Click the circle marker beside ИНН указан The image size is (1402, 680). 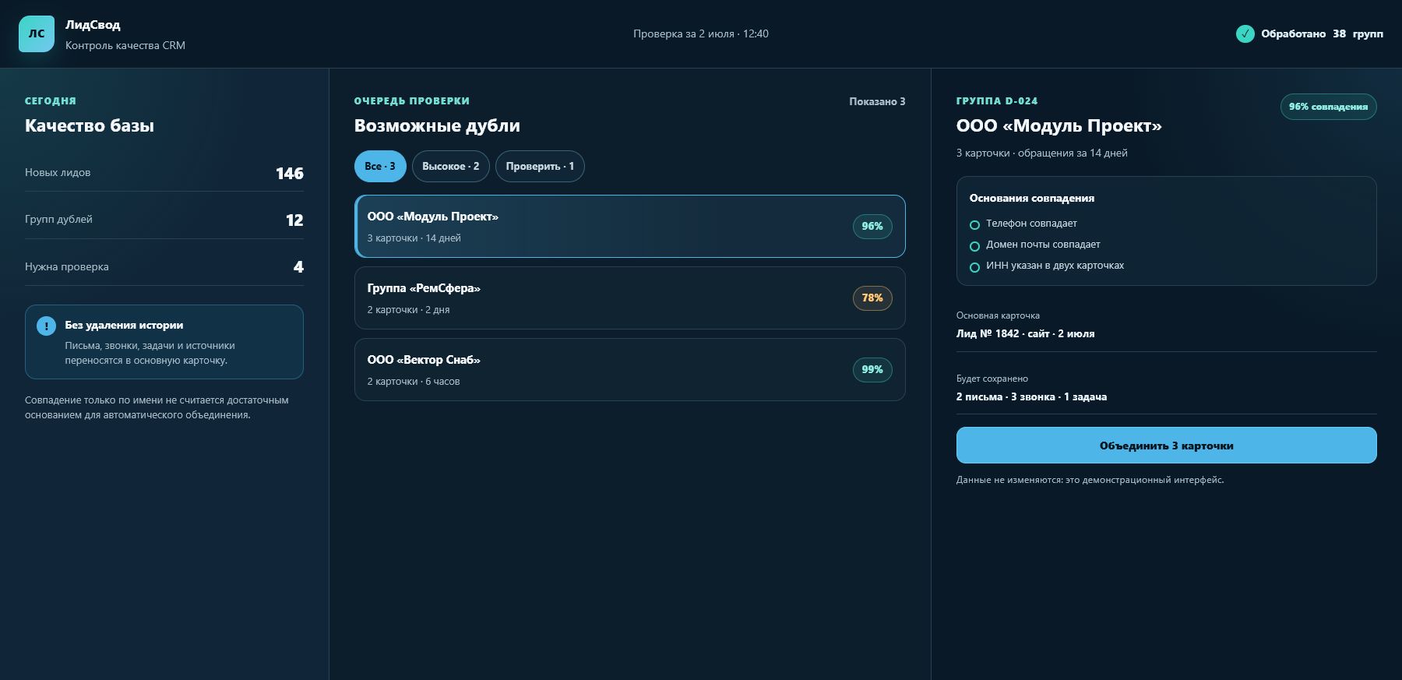(974, 267)
